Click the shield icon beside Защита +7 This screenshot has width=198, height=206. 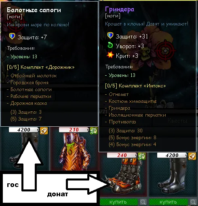12,36
